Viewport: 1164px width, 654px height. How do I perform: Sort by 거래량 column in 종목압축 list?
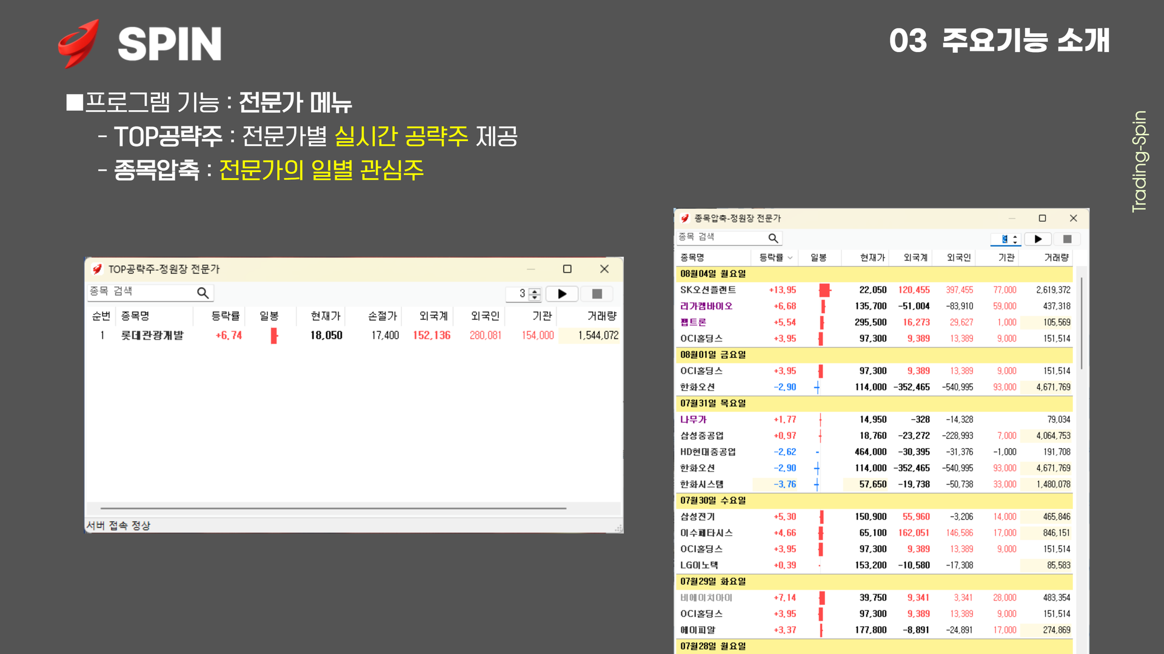point(1055,258)
